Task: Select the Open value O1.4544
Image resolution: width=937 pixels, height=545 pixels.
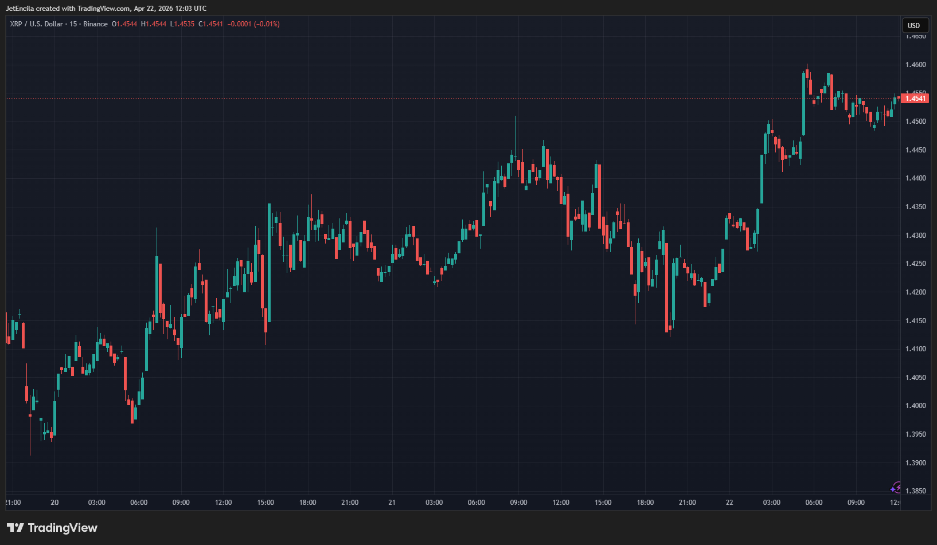Action: pyautogui.click(x=124, y=24)
